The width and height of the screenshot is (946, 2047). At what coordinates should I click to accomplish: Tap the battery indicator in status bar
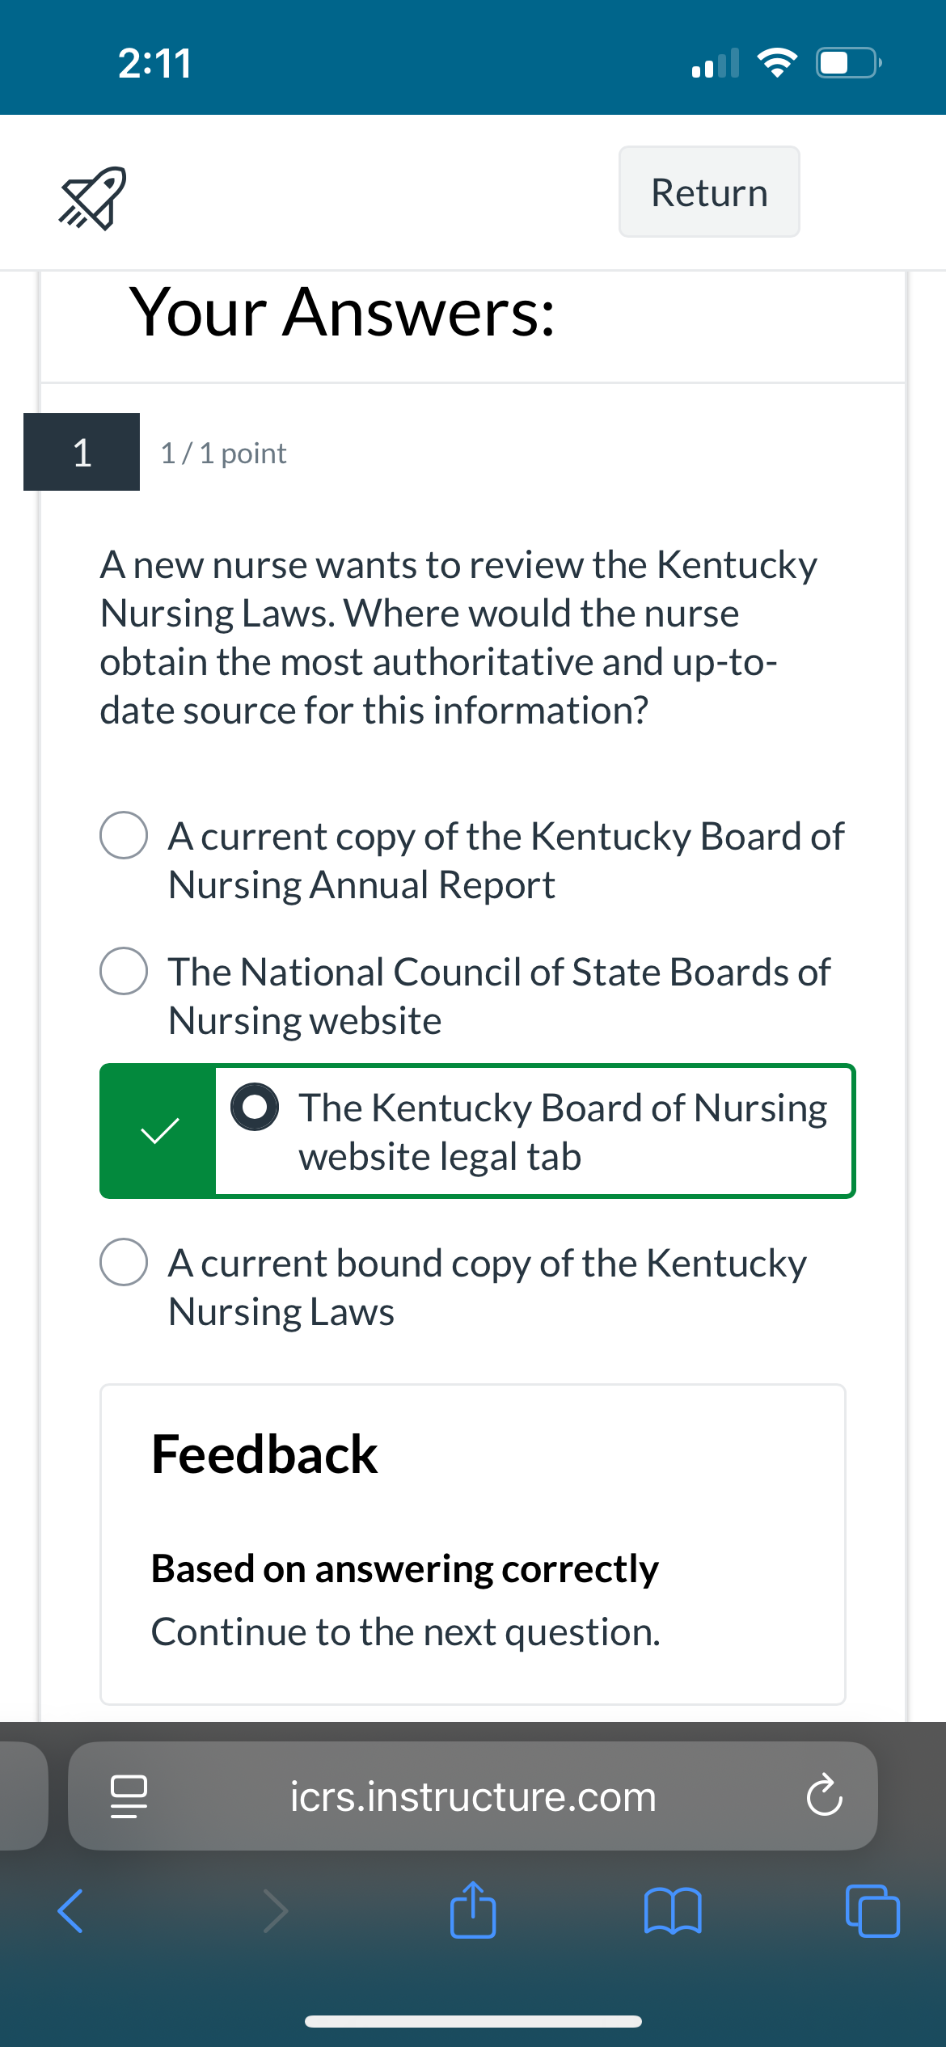848,63
